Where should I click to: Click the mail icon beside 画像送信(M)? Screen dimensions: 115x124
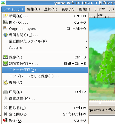point(5,98)
